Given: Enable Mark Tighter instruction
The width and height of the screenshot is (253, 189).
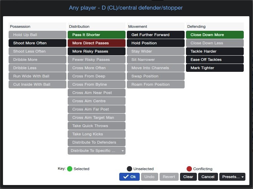Looking at the screenshot, I should click(215, 68).
